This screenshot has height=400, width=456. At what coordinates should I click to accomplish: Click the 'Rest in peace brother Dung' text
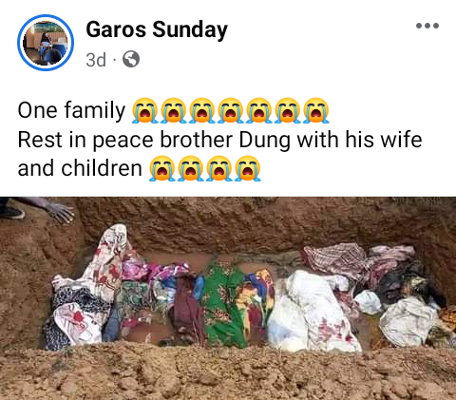coord(154,140)
